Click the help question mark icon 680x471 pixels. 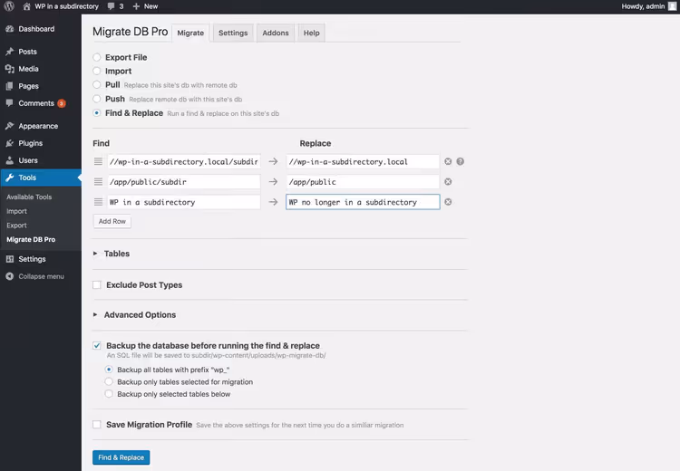pos(460,161)
